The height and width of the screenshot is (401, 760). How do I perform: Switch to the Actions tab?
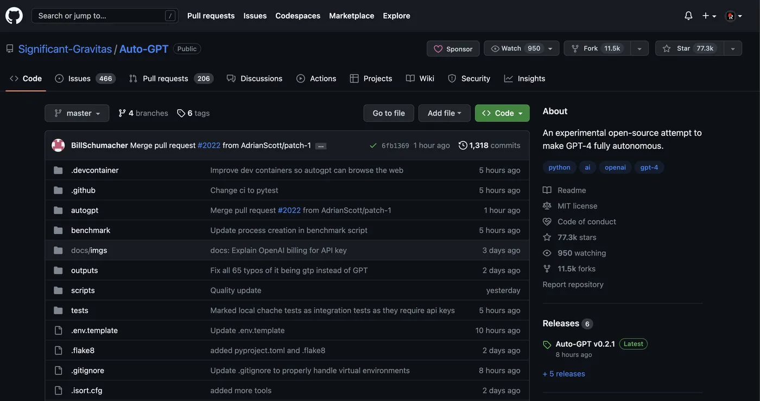(x=316, y=78)
